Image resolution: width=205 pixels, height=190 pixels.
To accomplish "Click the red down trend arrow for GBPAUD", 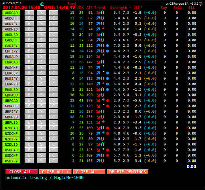I will pyautogui.click(x=98, y=95).
